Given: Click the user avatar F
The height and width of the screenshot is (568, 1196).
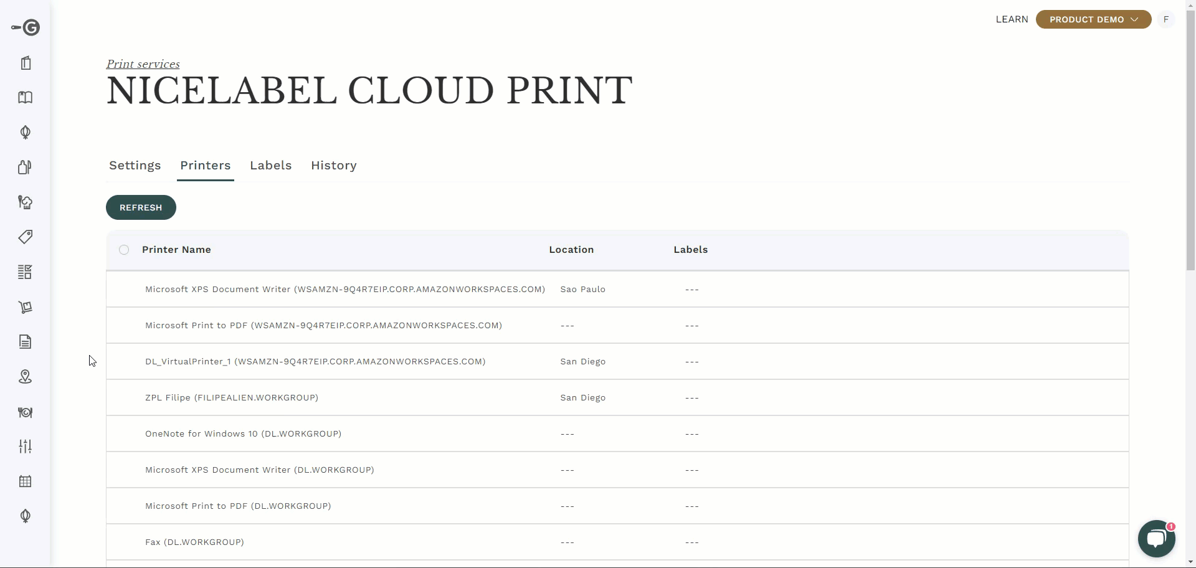Looking at the screenshot, I should coord(1166,19).
